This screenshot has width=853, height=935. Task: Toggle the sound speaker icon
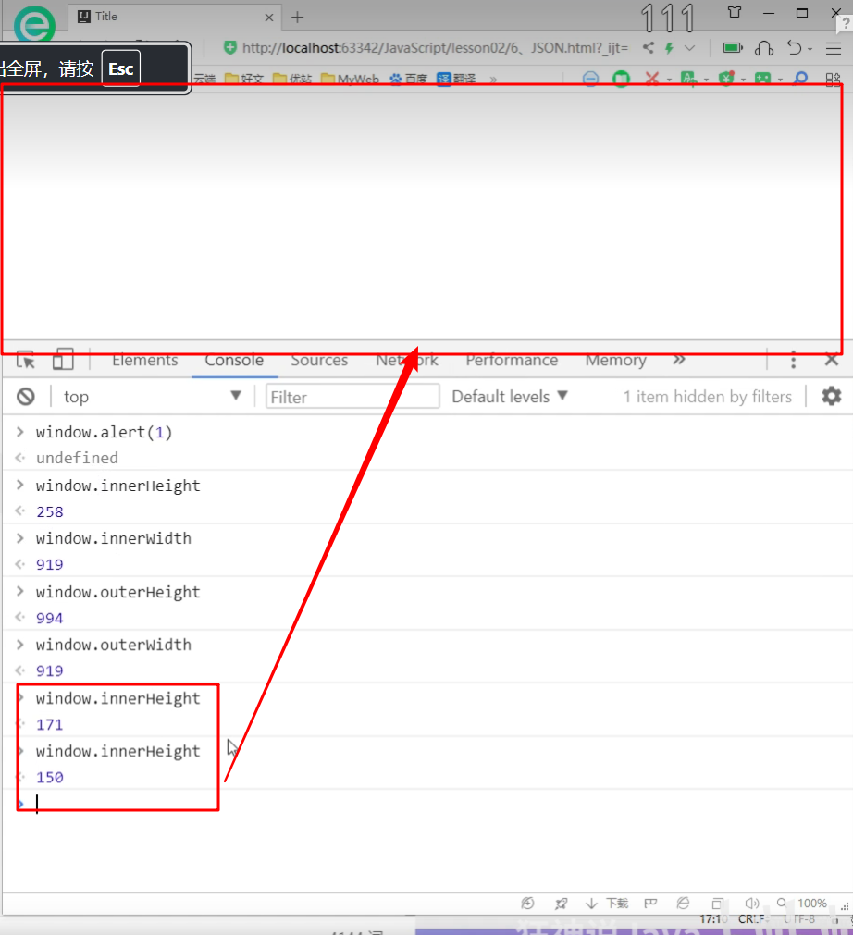coord(751,904)
